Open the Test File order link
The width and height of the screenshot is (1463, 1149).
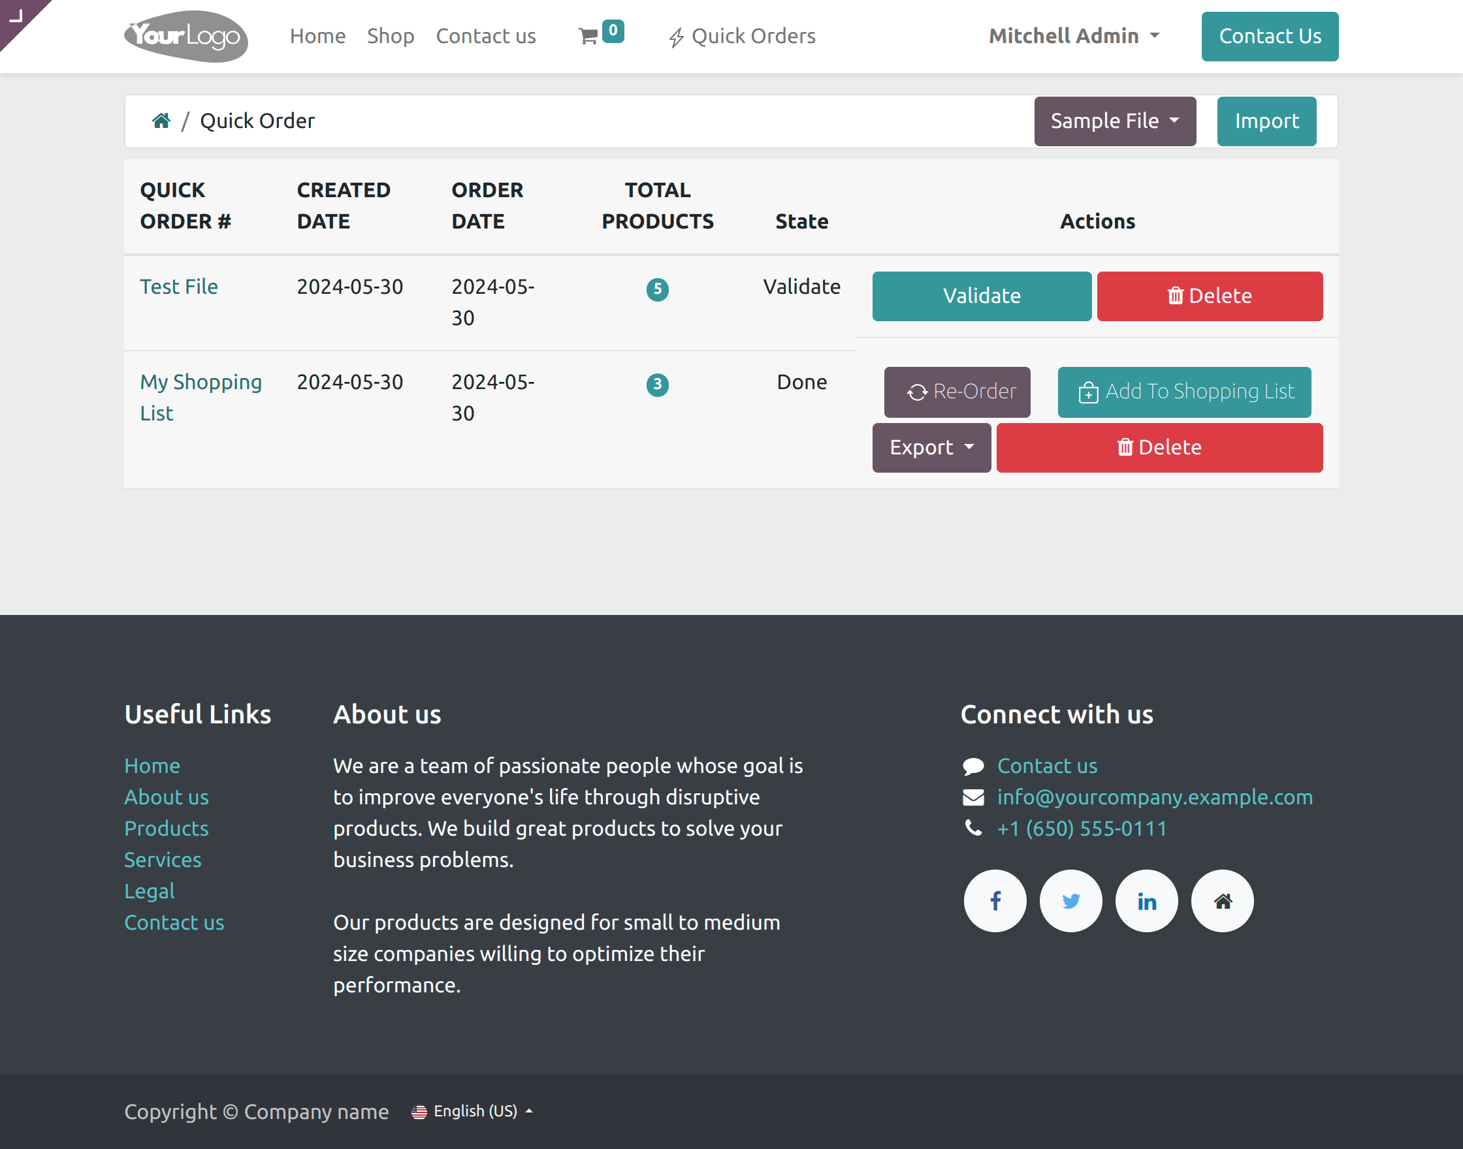179,287
